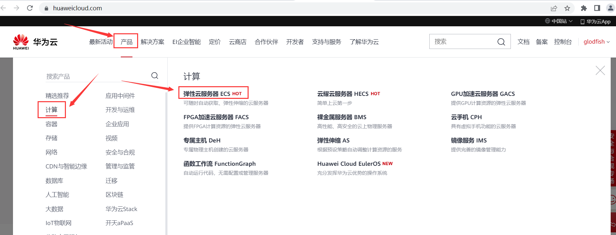Open the browser extensions puzzle icon
616x235 pixels.
point(584,8)
